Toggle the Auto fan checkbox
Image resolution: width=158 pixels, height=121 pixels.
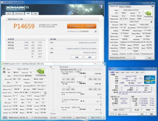pyautogui.click(x=51, y=114)
